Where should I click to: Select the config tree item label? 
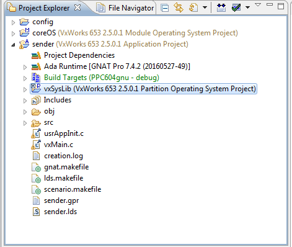click(x=43, y=22)
